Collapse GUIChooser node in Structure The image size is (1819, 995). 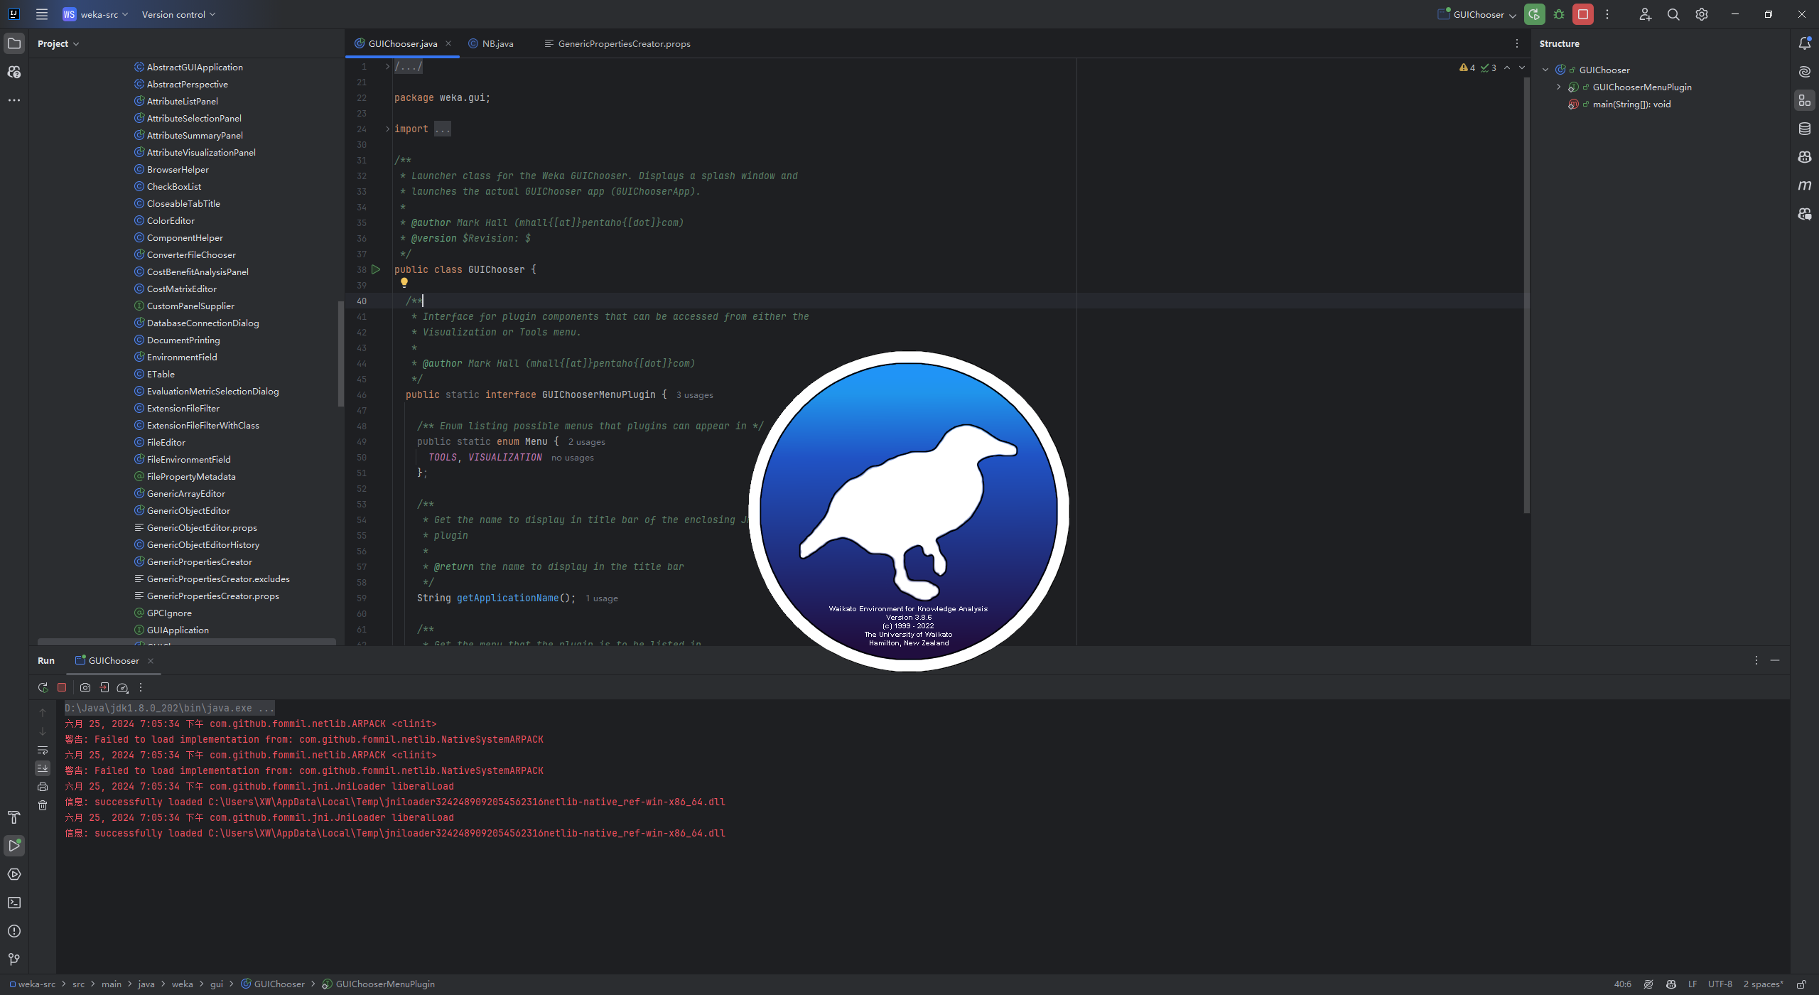[1545, 70]
